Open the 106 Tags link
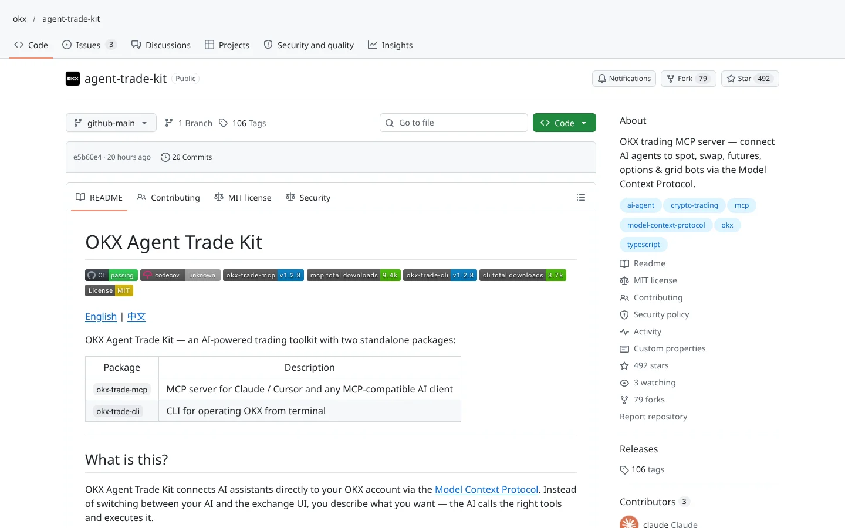This screenshot has height=528, width=845. 242,123
